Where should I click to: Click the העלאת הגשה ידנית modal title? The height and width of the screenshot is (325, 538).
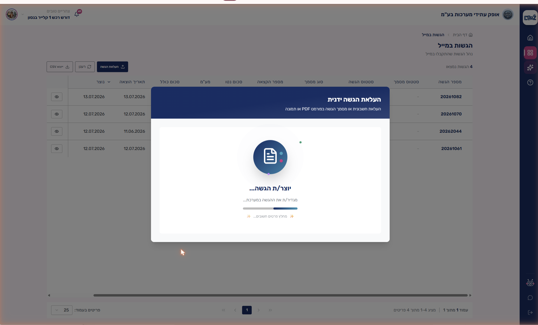354,99
